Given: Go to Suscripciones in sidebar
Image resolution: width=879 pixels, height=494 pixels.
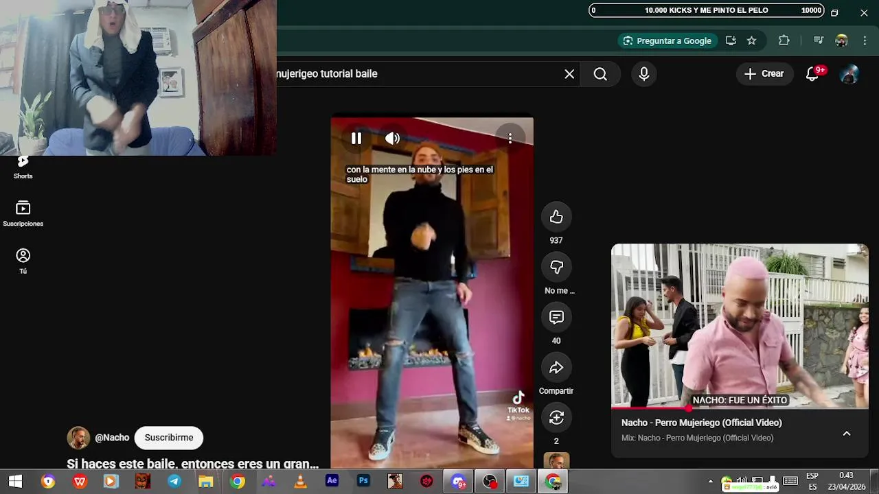Looking at the screenshot, I should (x=23, y=214).
